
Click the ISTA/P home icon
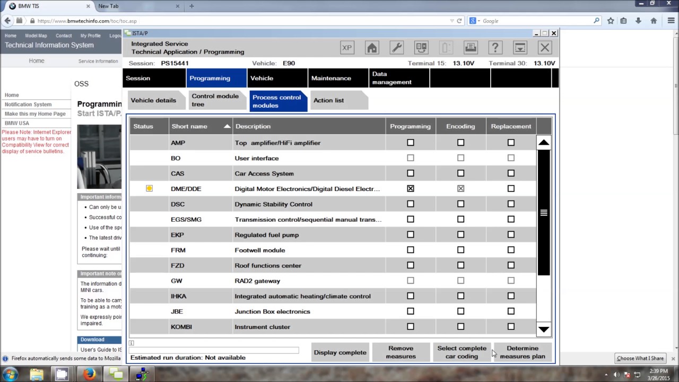[x=372, y=48]
